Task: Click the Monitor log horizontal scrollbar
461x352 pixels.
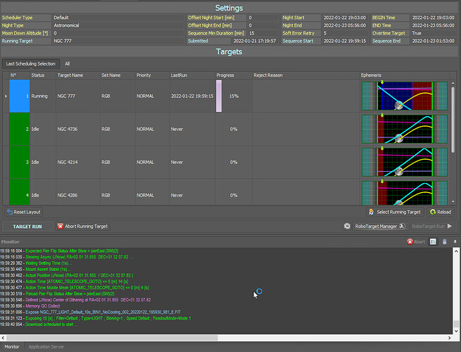Action: click(x=112, y=338)
